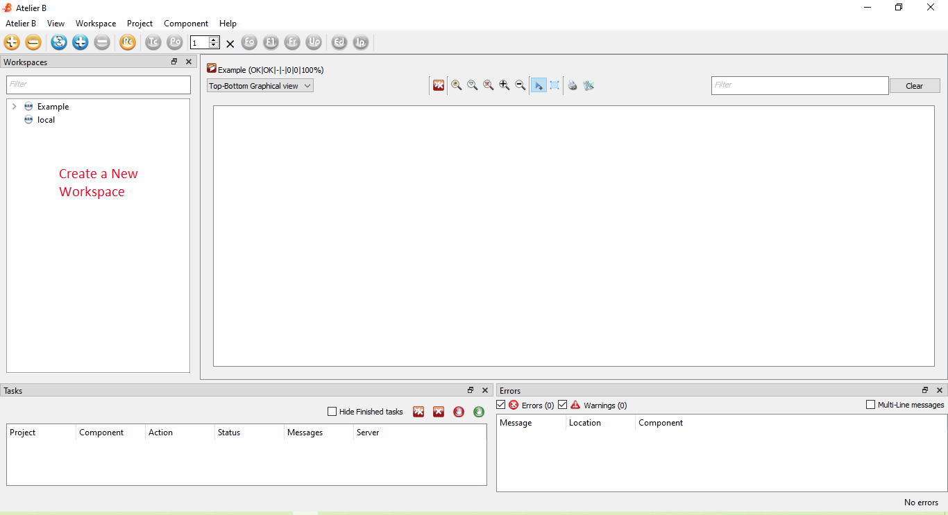Click inside the toolbar number spinbox field
Viewport: 948px width, 515px height.
tap(199, 43)
